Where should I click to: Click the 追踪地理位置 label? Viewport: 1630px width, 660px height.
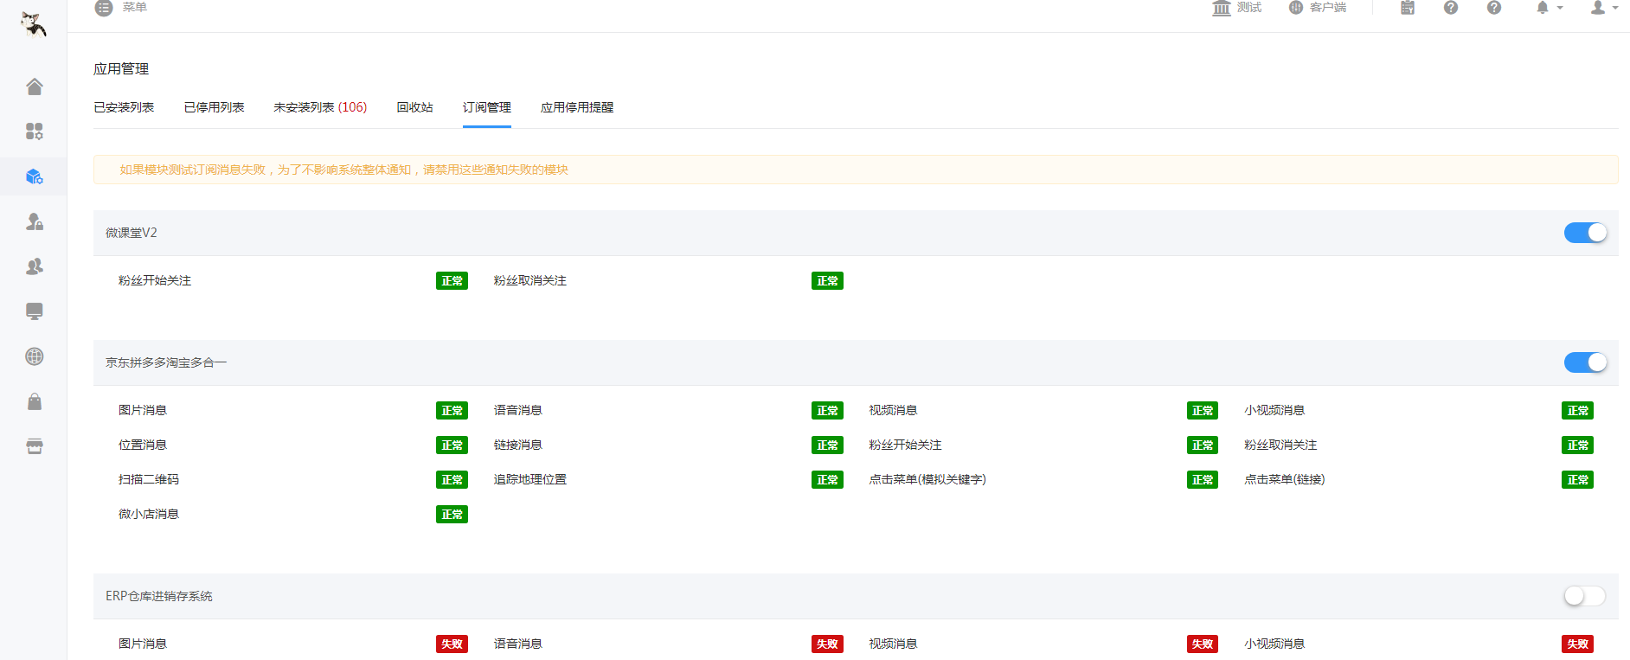pos(530,479)
